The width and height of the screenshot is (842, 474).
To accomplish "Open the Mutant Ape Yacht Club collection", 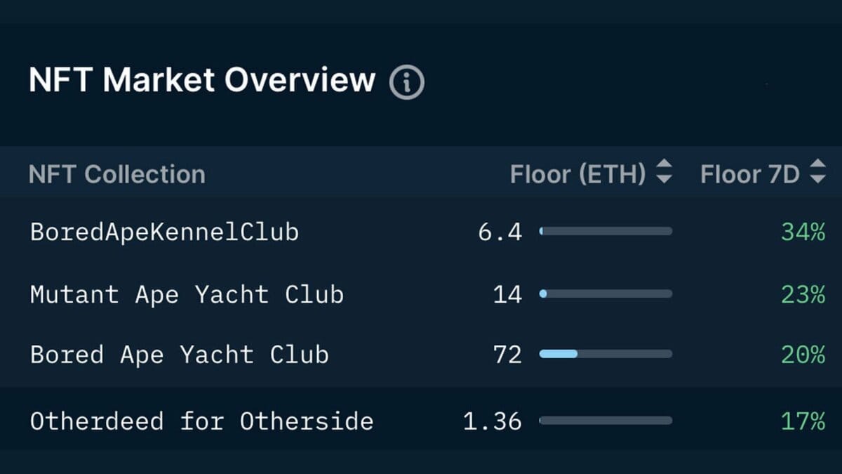I will pyautogui.click(x=187, y=294).
